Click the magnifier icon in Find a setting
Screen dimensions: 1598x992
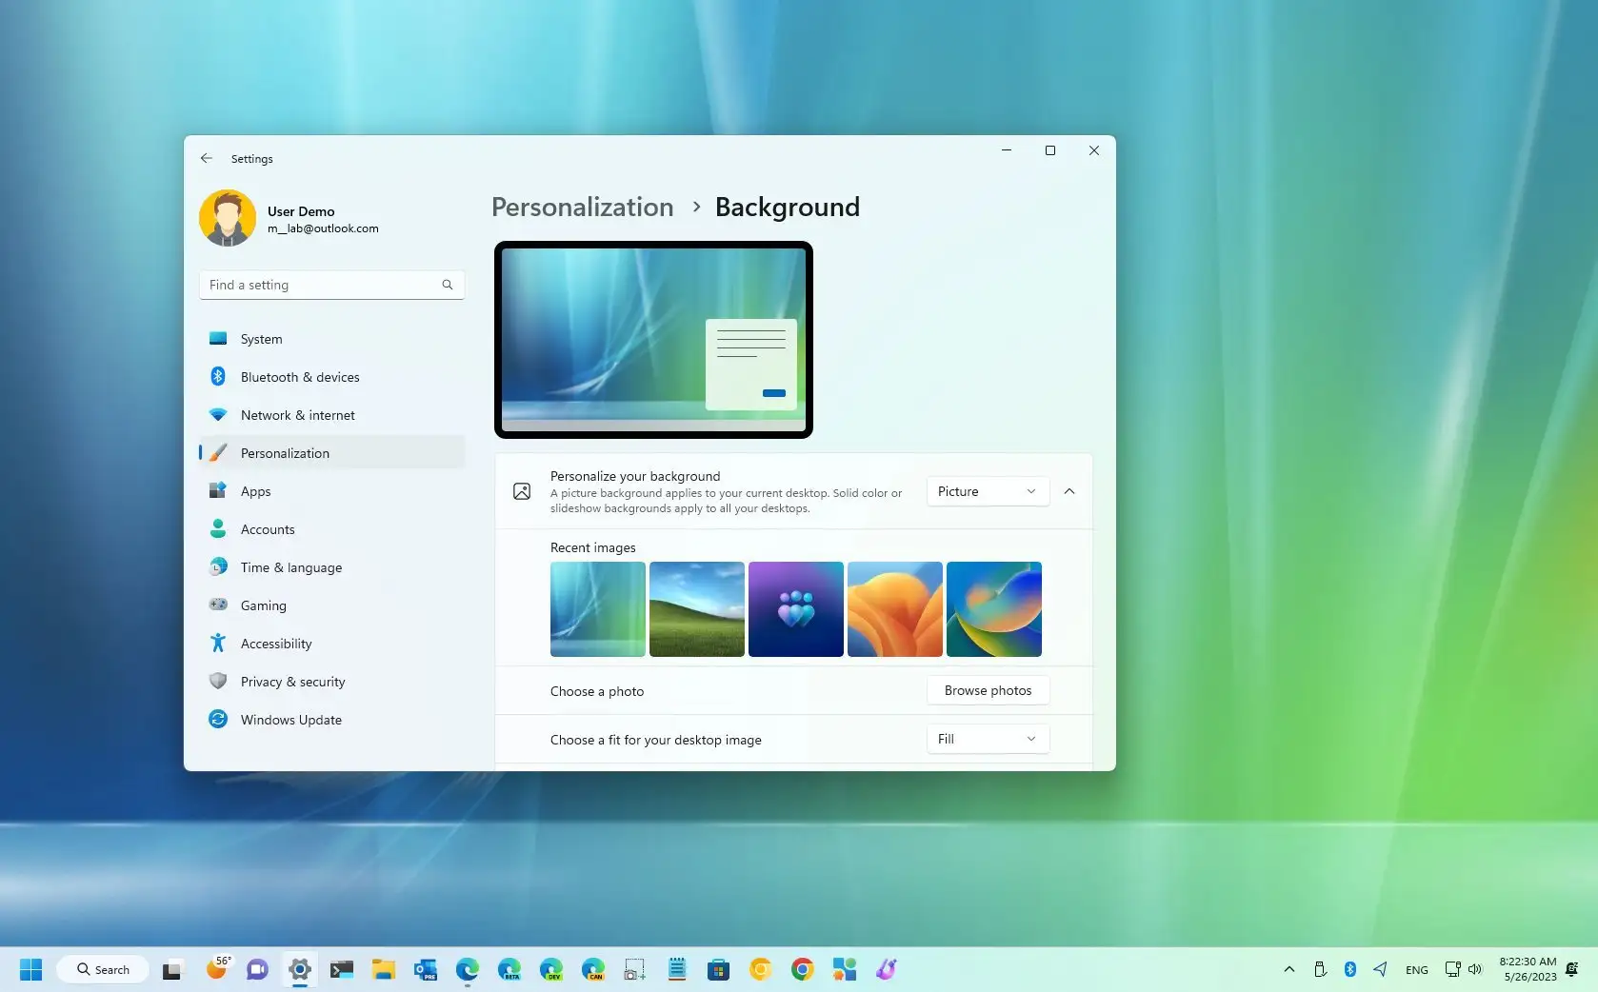point(448,285)
